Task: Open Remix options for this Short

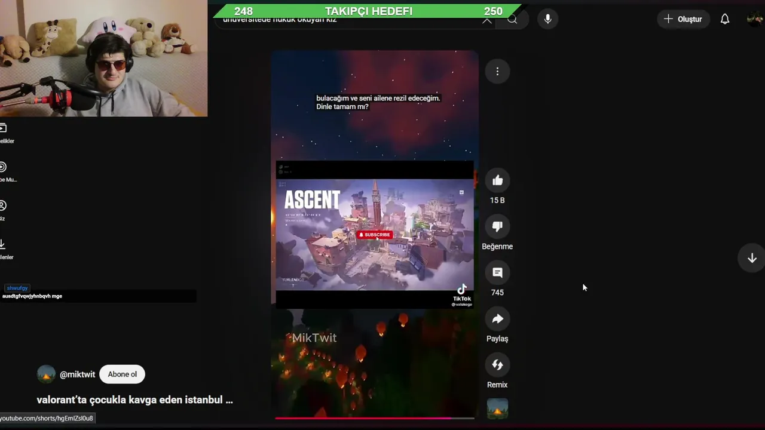Action: click(497, 365)
